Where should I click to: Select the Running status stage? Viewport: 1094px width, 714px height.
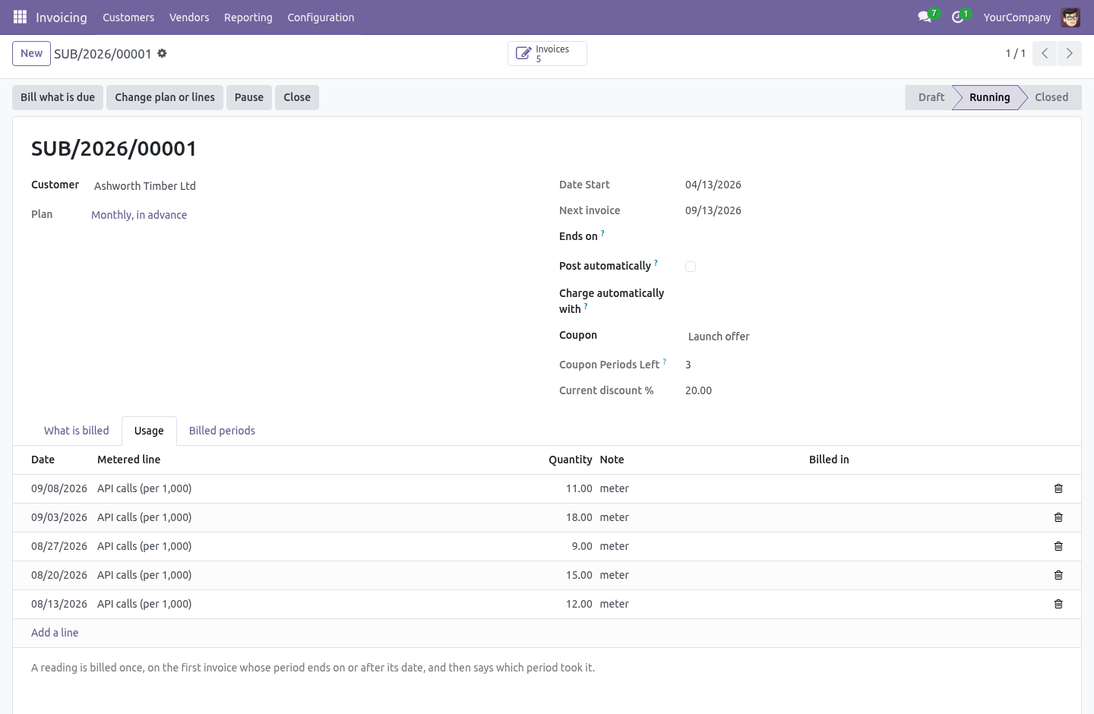(989, 97)
